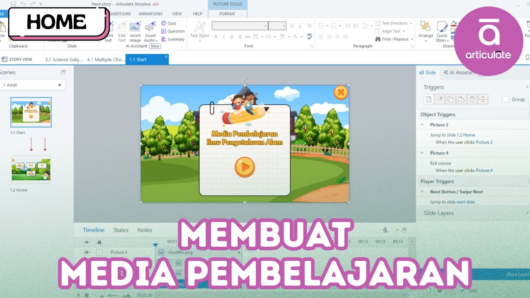Click the Insert Audio AI Assistant icon
530x298 pixels.
pyautogui.click(x=150, y=27)
